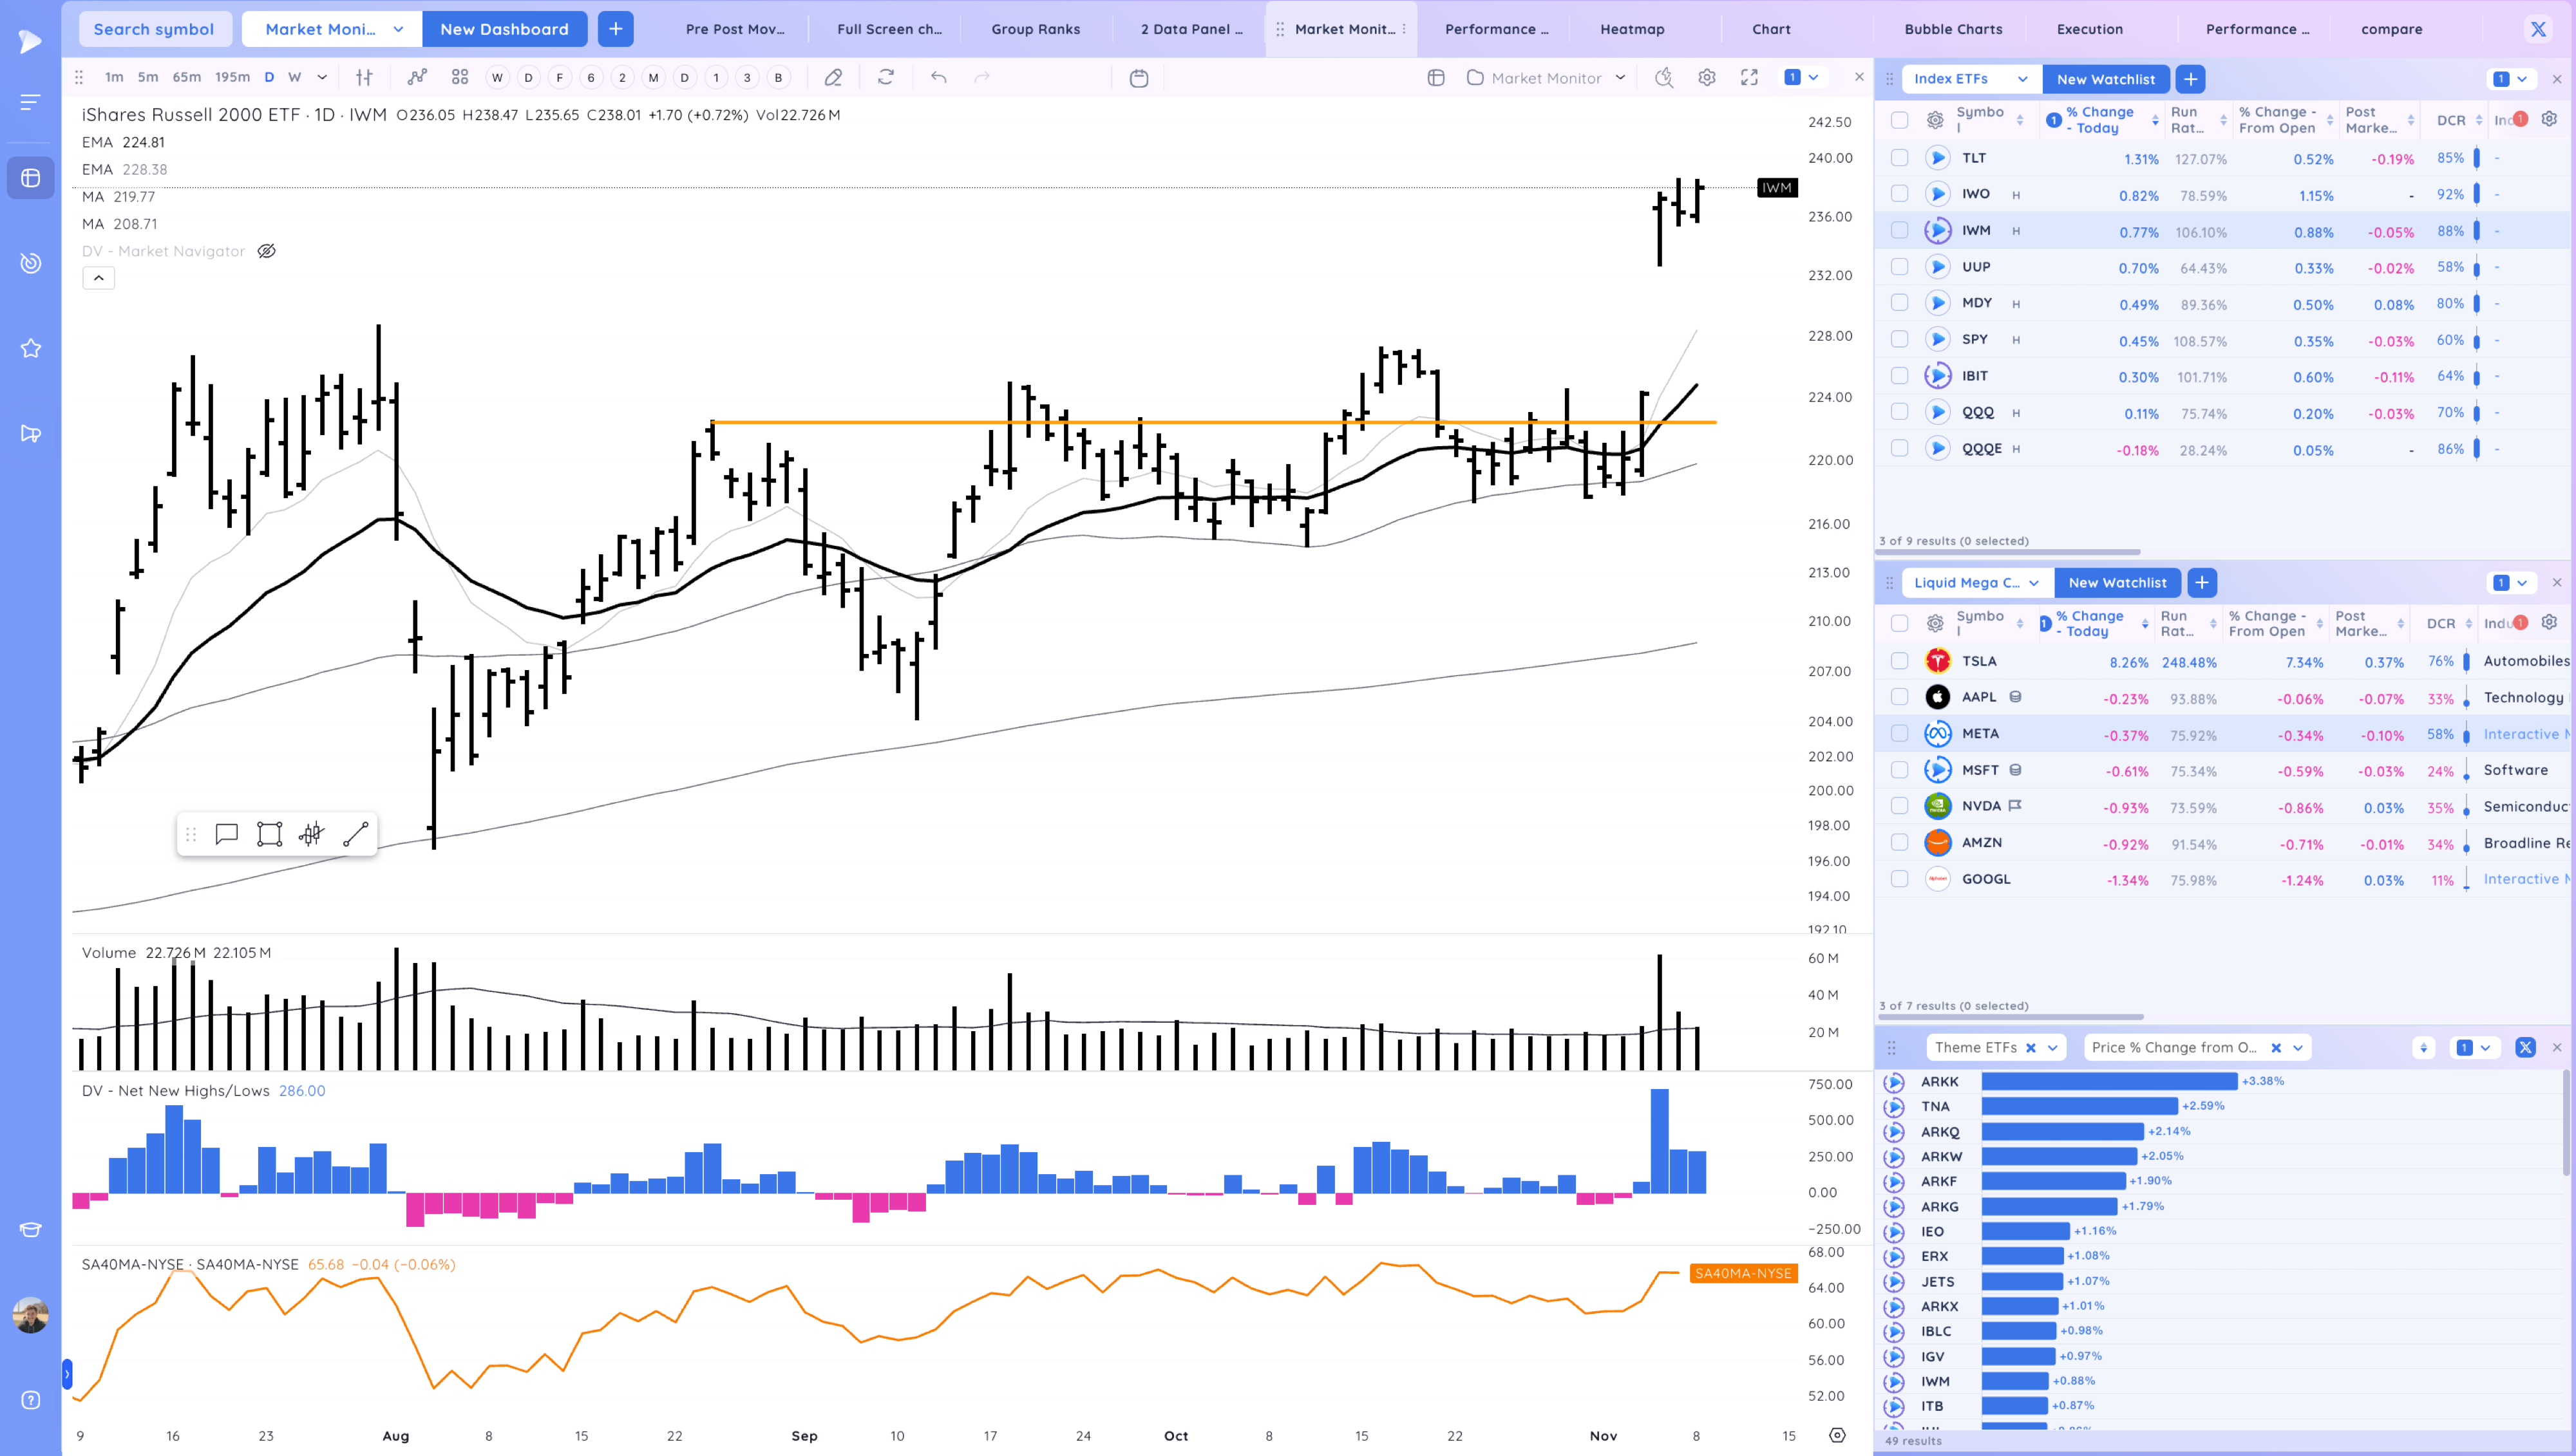Screen dimensions: 2576x1456
Task: Open the Theme ETFs dropdown
Action: tap(2052, 1047)
